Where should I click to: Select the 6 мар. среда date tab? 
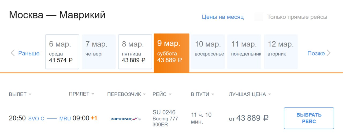pyautogui.click(x=62, y=52)
